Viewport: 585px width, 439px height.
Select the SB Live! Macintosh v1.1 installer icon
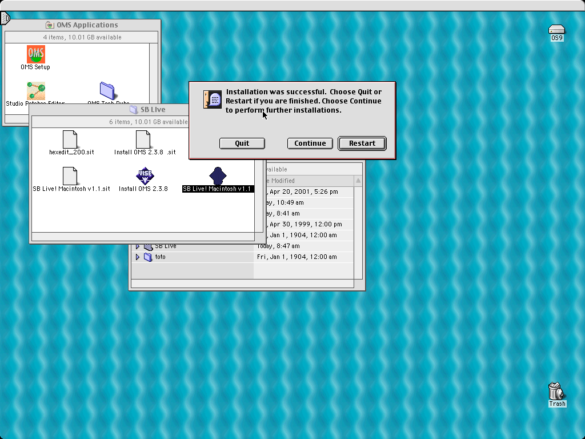[x=218, y=176]
